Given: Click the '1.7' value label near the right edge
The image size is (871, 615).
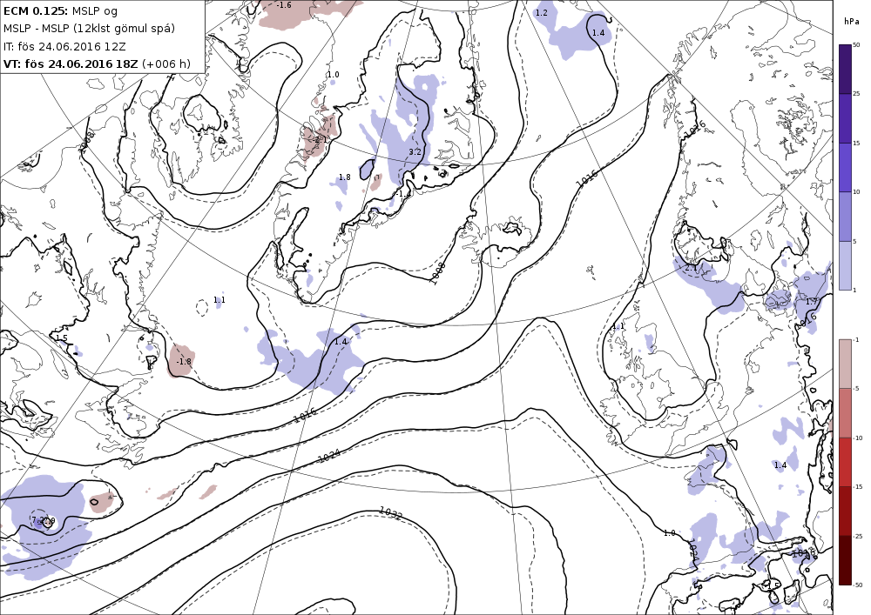Looking at the screenshot, I should (812, 302).
